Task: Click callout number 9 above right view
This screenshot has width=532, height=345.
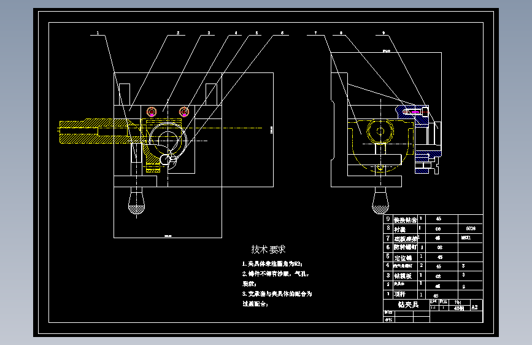Action: click(x=384, y=33)
